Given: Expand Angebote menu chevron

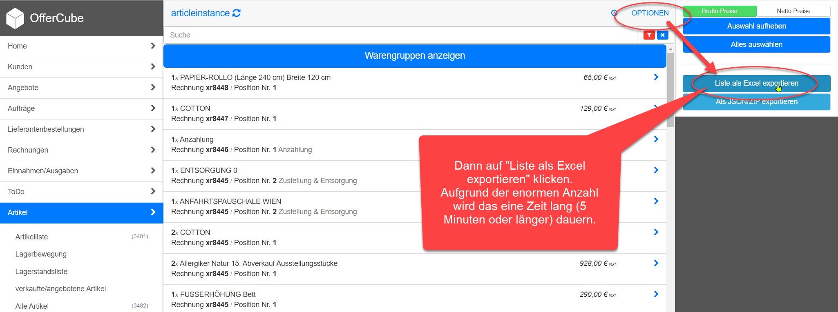Looking at the screenshot, I should pos(153,87).
